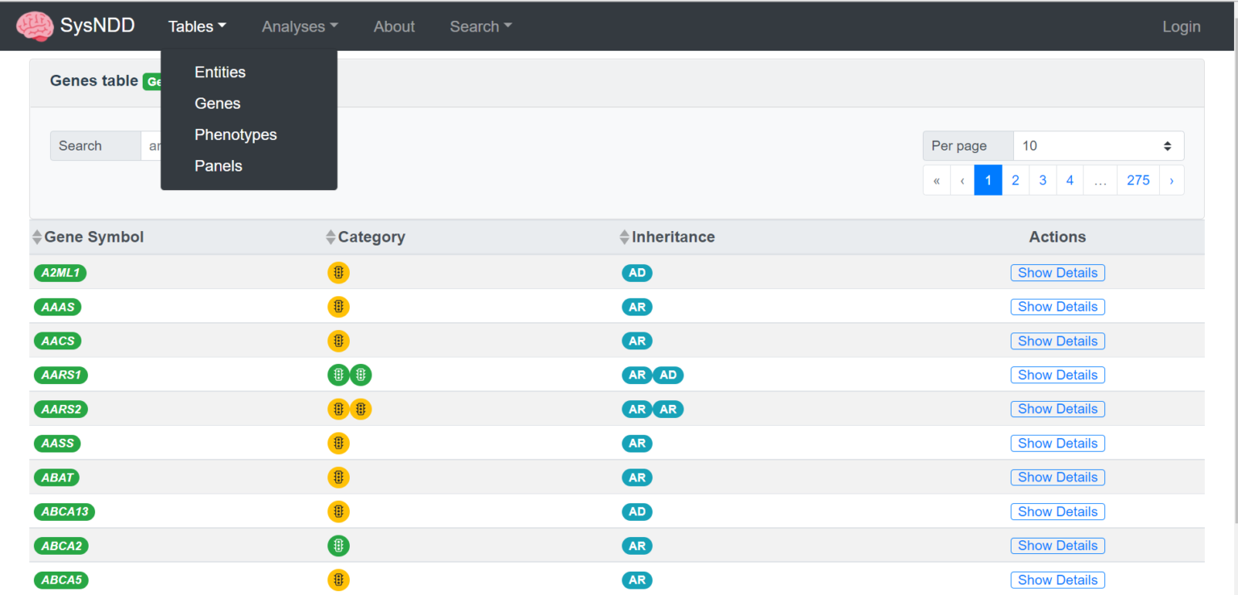Select Entities from the Tables menu
The height and width of the screenshot is (595, 1238).
point(220,72)
